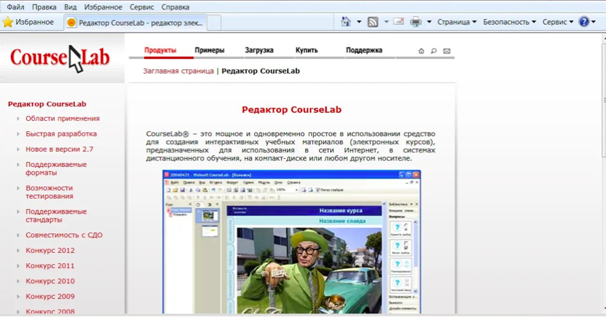Open the Новое в версии 2.7 link
Image resolution: width=606 pixels, height=317 pixels.
pos(60,149)
